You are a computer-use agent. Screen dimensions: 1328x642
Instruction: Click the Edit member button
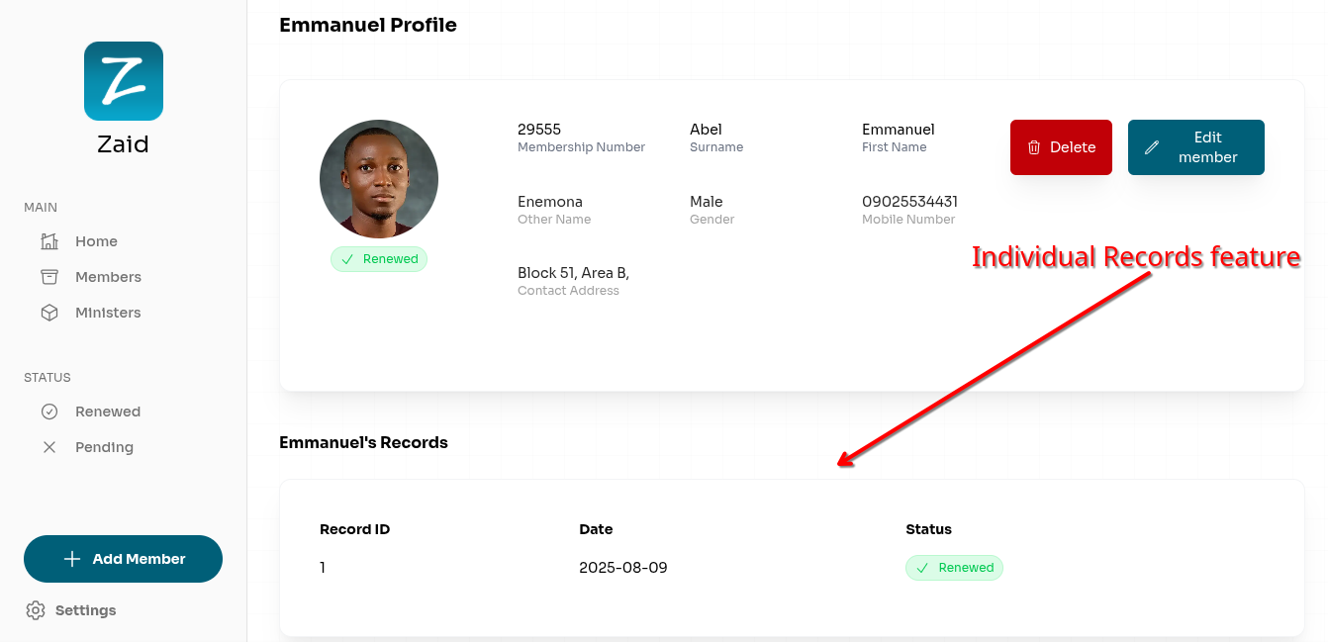click(x=1195, y=147)
